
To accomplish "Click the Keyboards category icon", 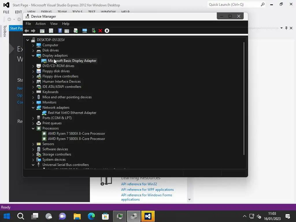I will point(38,92).
